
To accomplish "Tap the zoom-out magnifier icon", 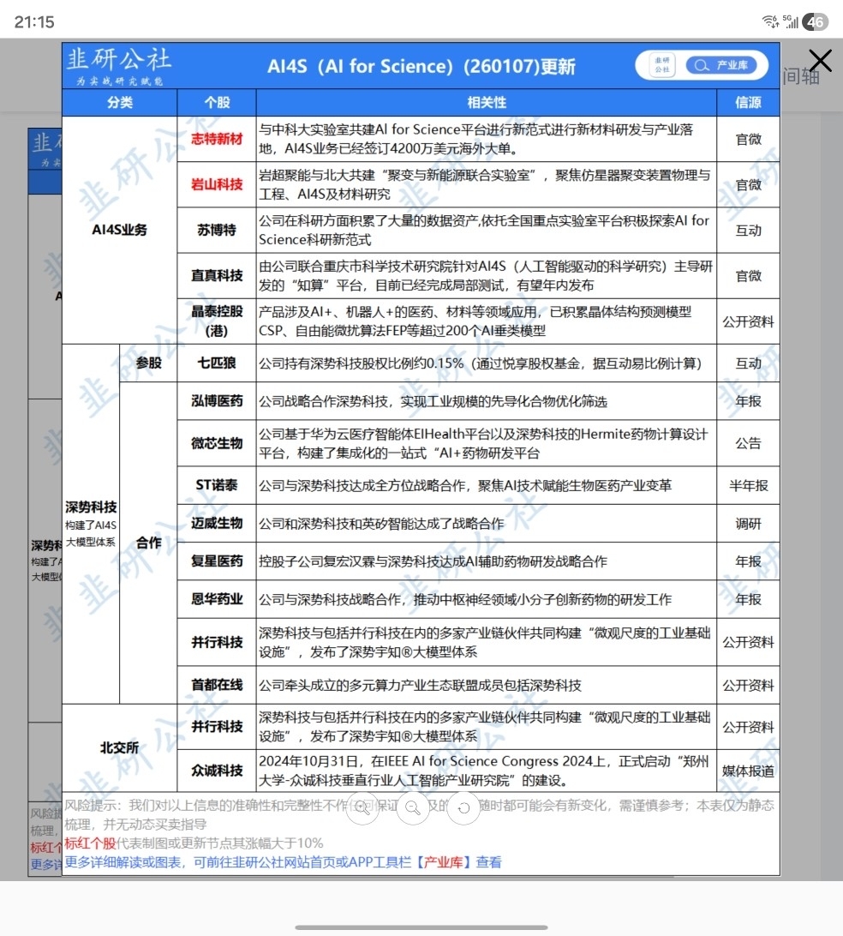I will (413, 807).
